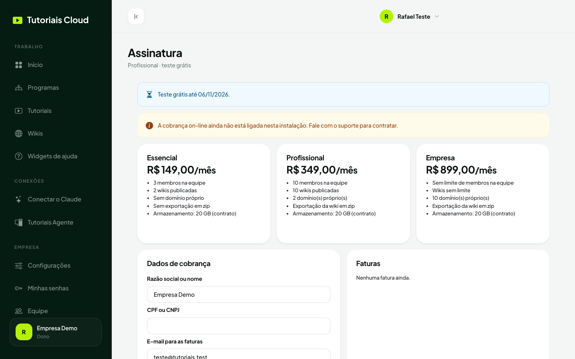Image resolution: width=575 pixels, height=359 pixels.
Task: Click the Wikis globe icon
Action: point(19,134)
